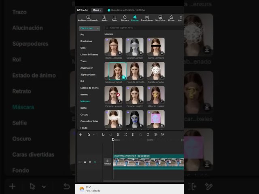Open the Audio tab

pos(104,18)
